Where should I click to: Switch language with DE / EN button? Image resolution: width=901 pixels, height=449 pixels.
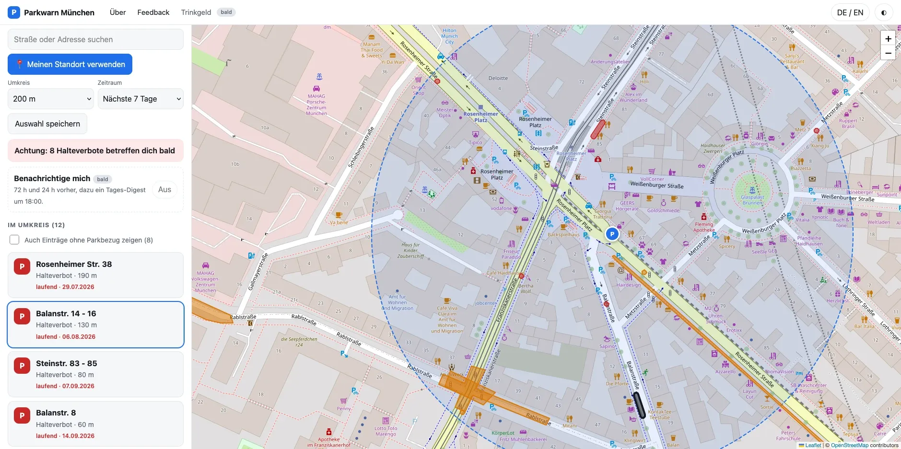850,13
